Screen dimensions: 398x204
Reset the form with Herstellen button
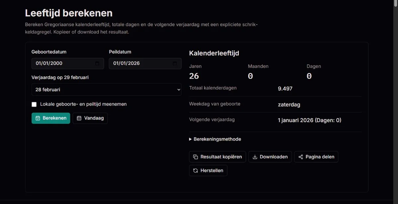(x=208, y=170)
